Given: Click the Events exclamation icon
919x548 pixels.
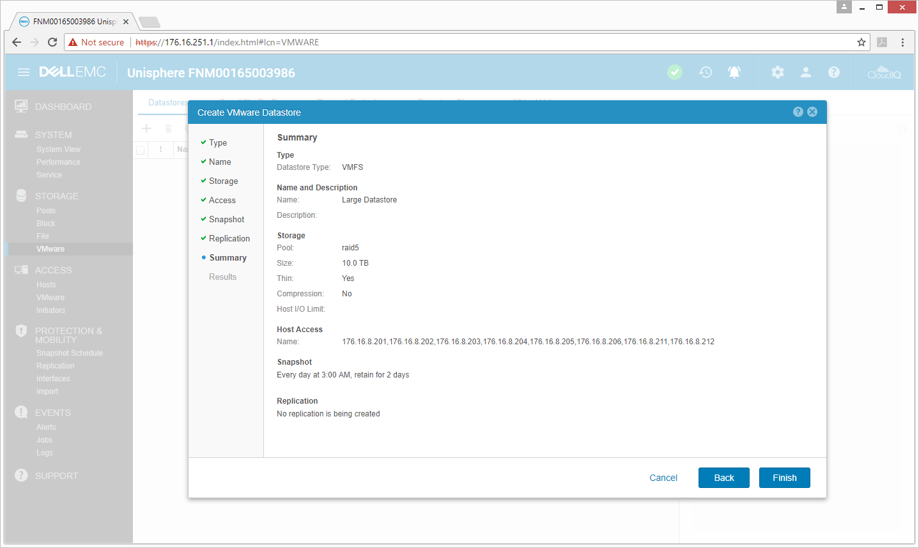Looking at the screenshot, I should point(21,412).
